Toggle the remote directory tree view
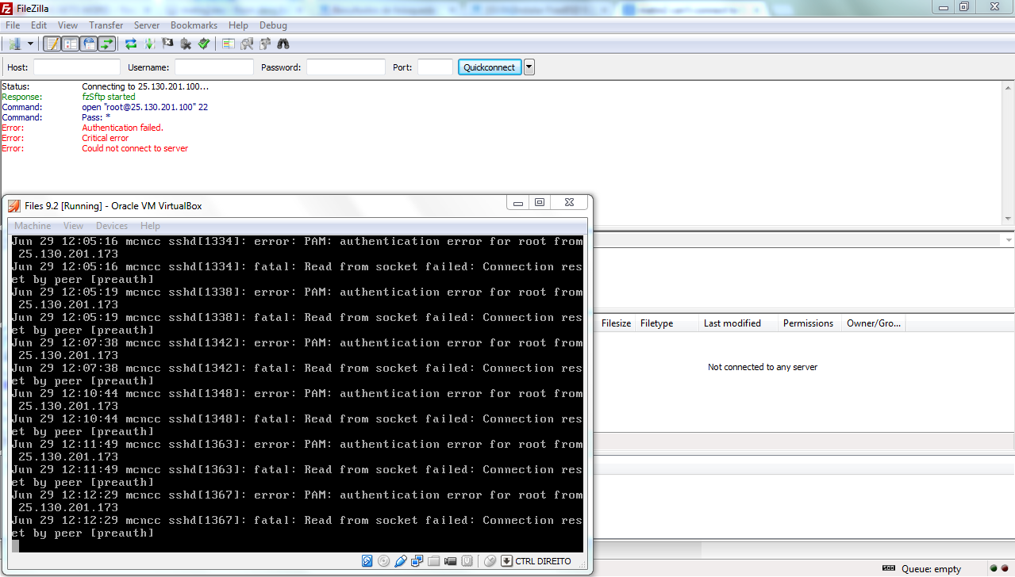The width and height of the screenshot is (1015, 577). click(89, 44)
